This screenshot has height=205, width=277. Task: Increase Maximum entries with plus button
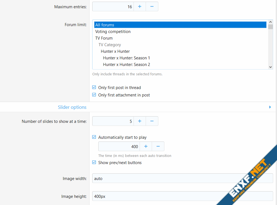pos(140,7)
